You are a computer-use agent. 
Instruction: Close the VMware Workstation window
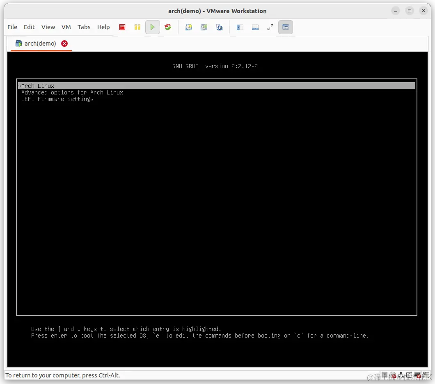click(424, 11)
